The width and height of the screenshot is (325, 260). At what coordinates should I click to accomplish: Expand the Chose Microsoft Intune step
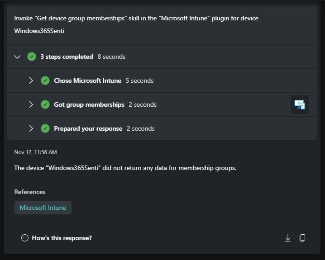coord(31,80)
